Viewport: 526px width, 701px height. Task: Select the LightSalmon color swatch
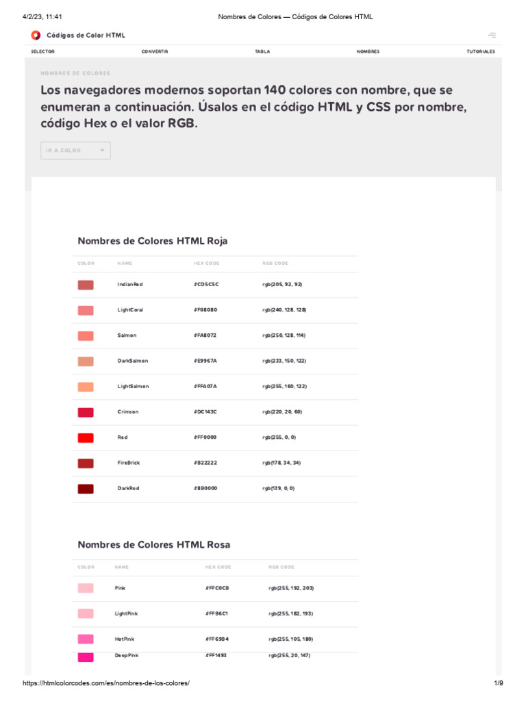[86, 387]
